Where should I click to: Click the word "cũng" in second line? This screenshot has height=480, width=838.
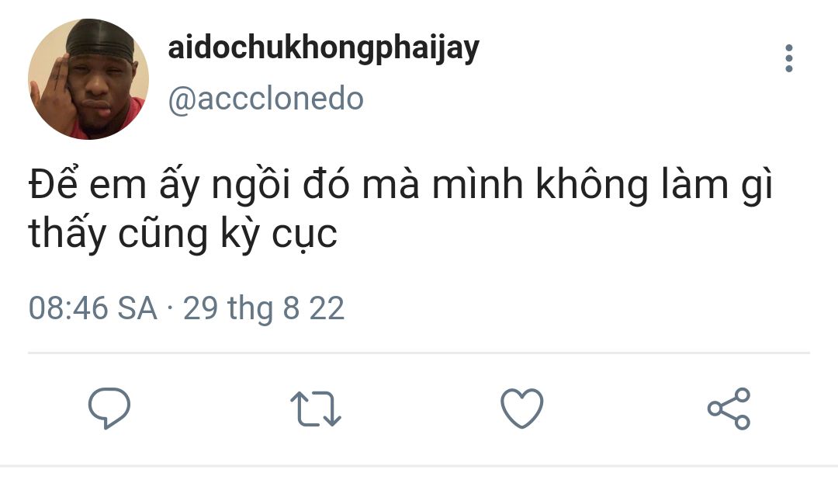tap(162, 234)
